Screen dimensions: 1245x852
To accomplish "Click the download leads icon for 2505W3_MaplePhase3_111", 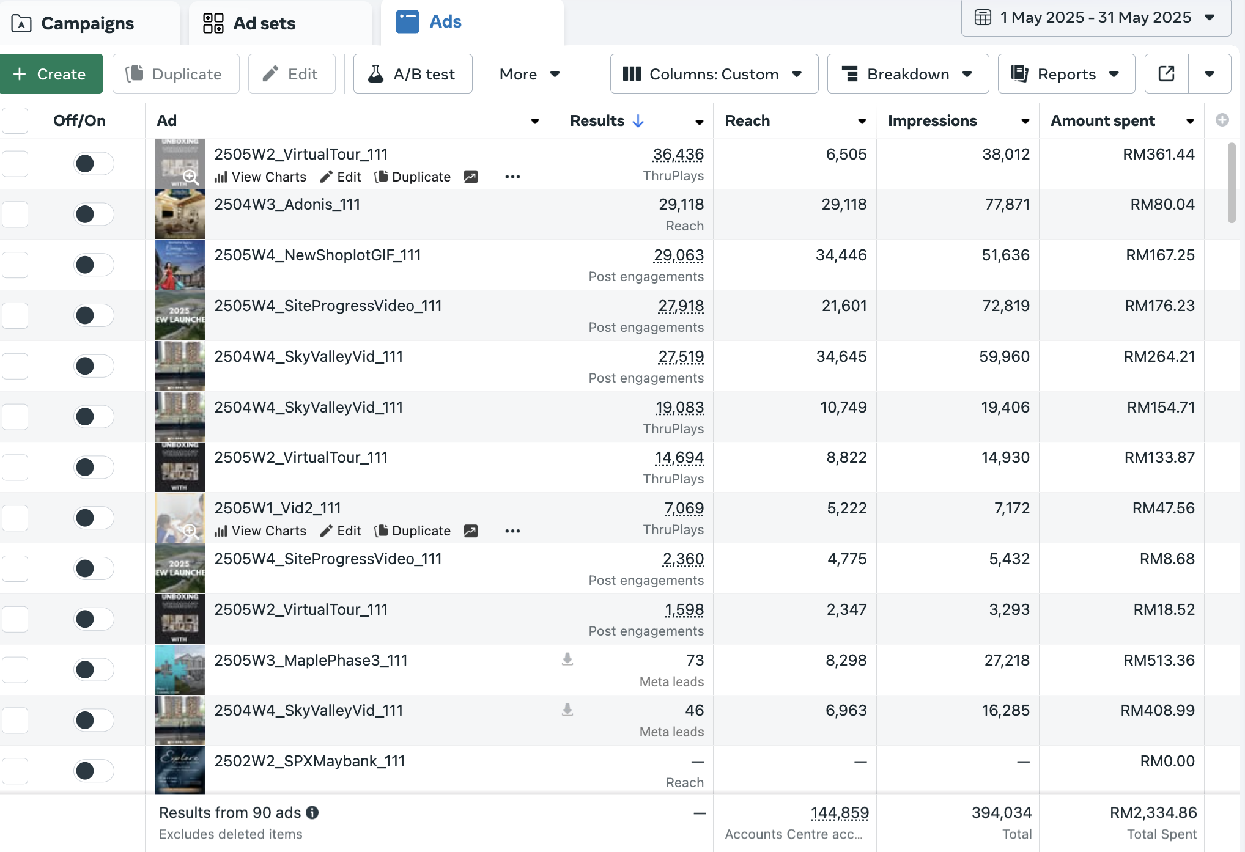I will click(567, 659).
